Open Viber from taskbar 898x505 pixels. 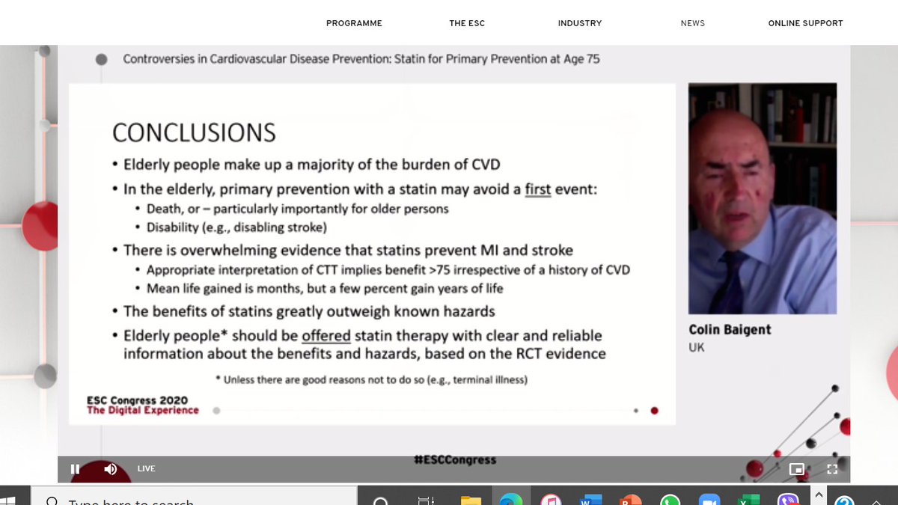[788, 500]
